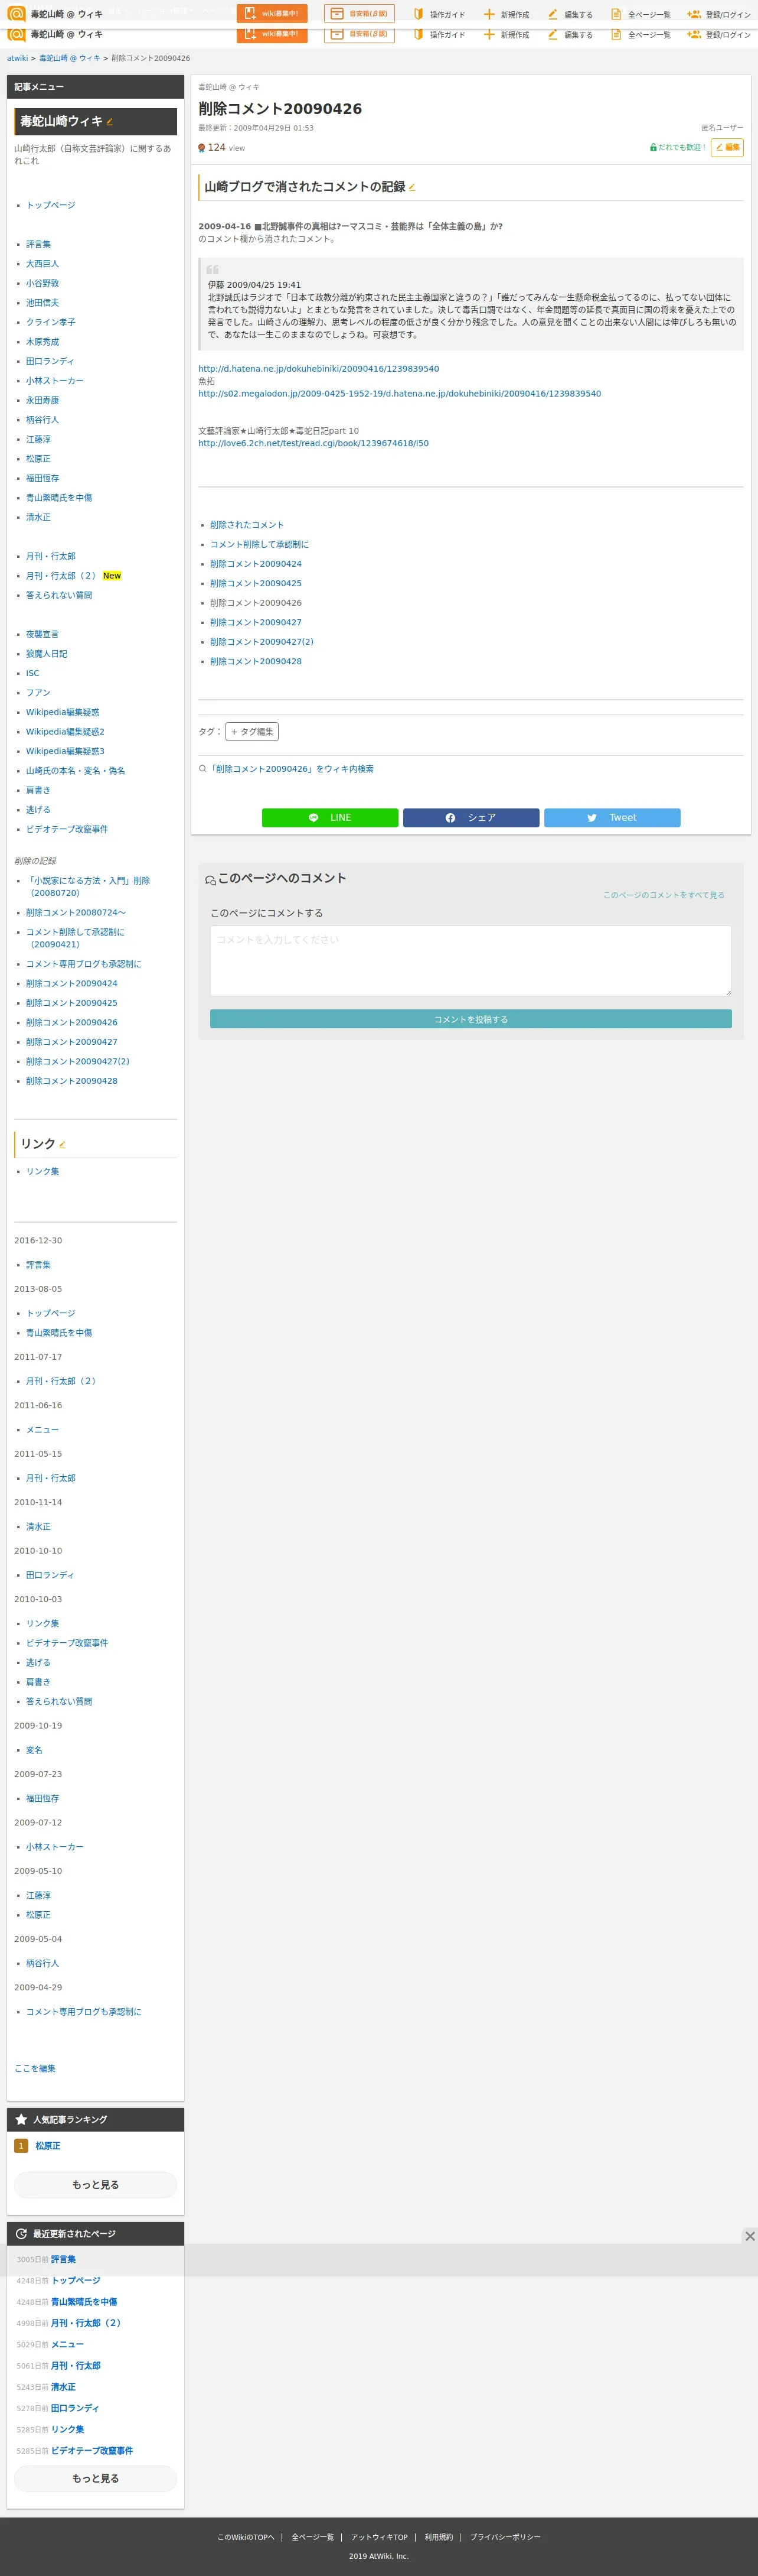Share the page via the blue シェア button
The width and height of the screenshot is (758, 2576).
[471, 818]
